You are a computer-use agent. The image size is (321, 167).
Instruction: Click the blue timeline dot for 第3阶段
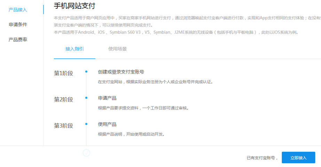(86, 124)
